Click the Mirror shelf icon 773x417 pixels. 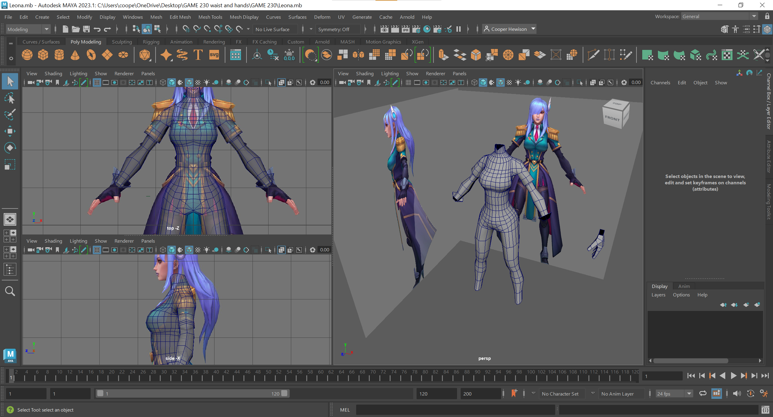[x=359, y=55]
